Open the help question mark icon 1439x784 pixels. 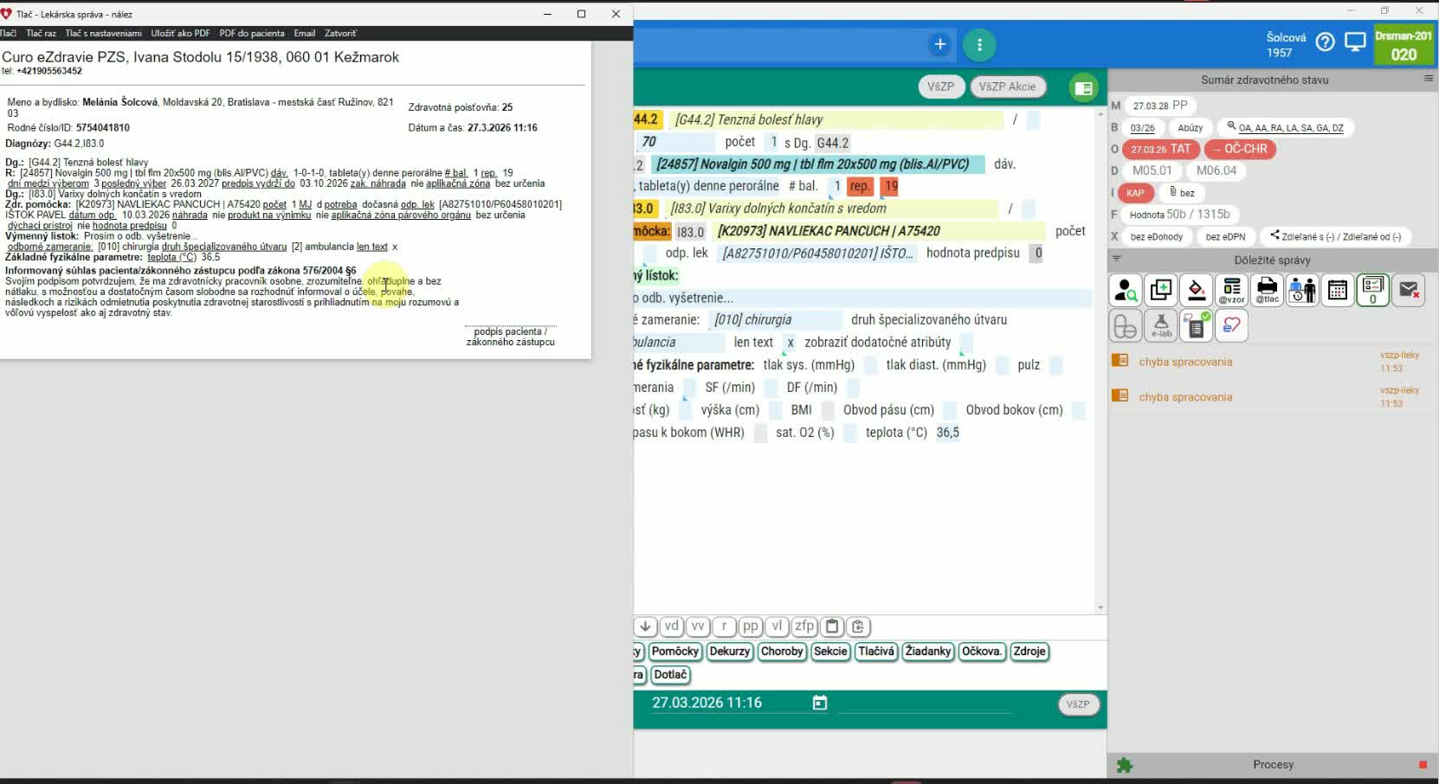pos(1325,42)
